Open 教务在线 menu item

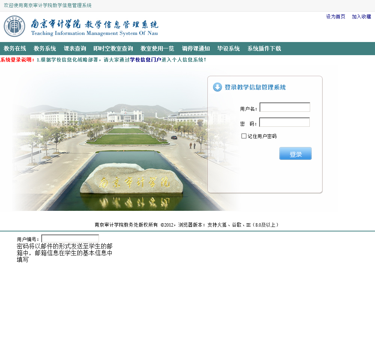click(15, 48)
